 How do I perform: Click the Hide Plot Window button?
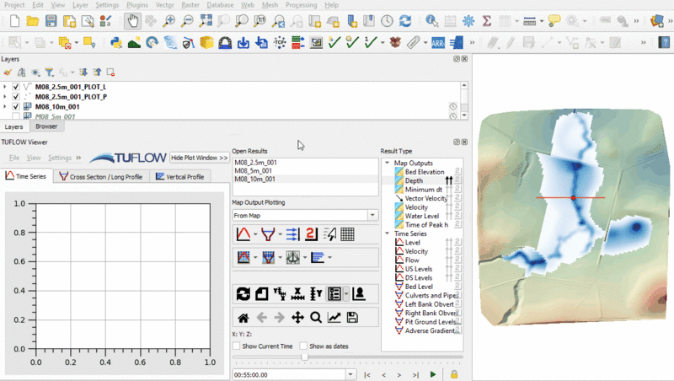click(199, 158)
